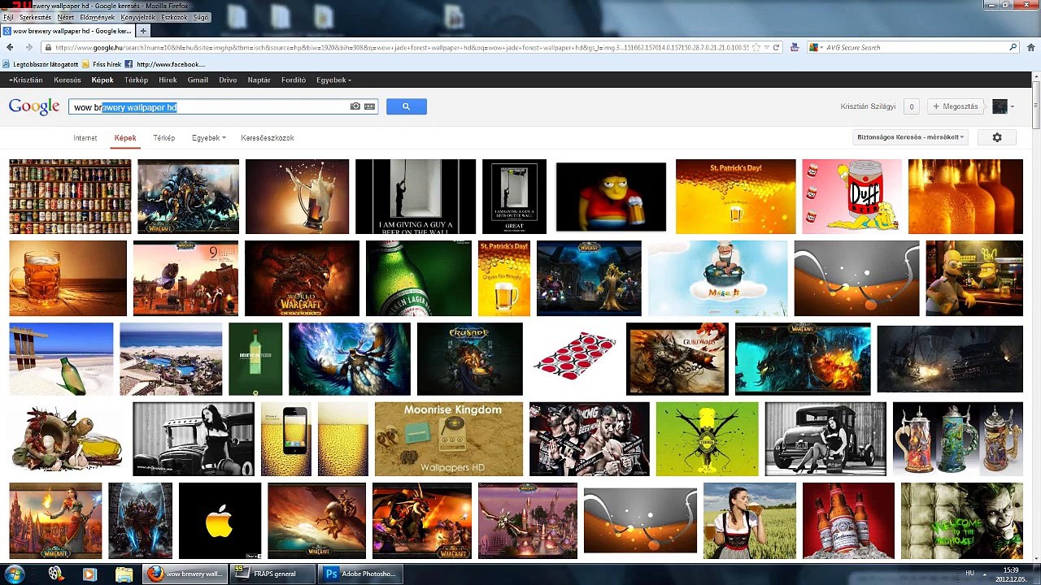Launch Windows Media Player from the taskbar
Viewport: 1041px width, 585px height.
coord(89,574)
